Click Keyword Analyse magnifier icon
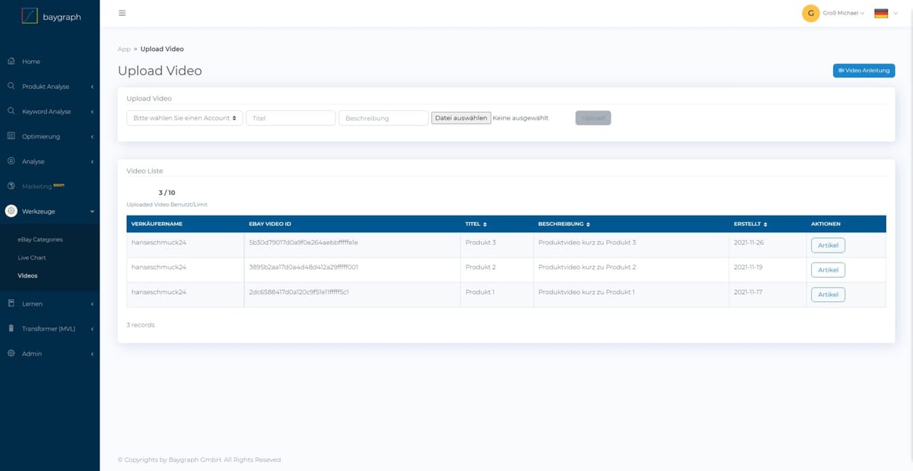 click(11, 111)
